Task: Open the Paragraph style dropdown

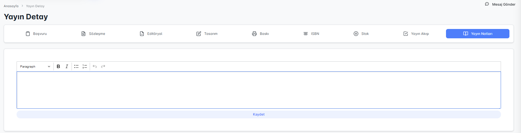Action: click(x=35, y=66)
